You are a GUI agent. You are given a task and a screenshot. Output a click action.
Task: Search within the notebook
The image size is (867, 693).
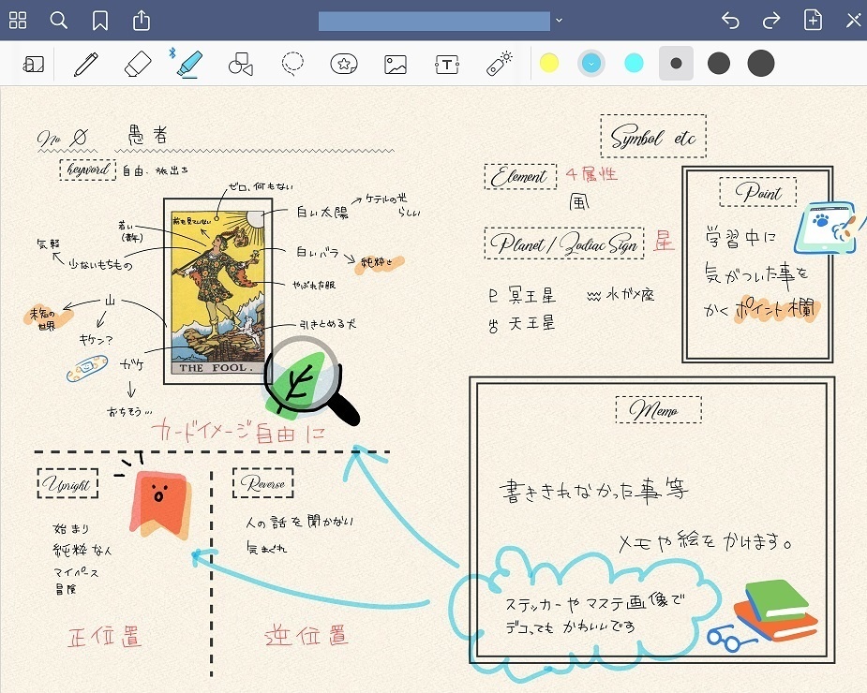coord(58,20)
